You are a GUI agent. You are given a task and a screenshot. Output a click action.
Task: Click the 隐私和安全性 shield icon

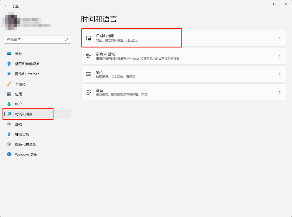9,144
